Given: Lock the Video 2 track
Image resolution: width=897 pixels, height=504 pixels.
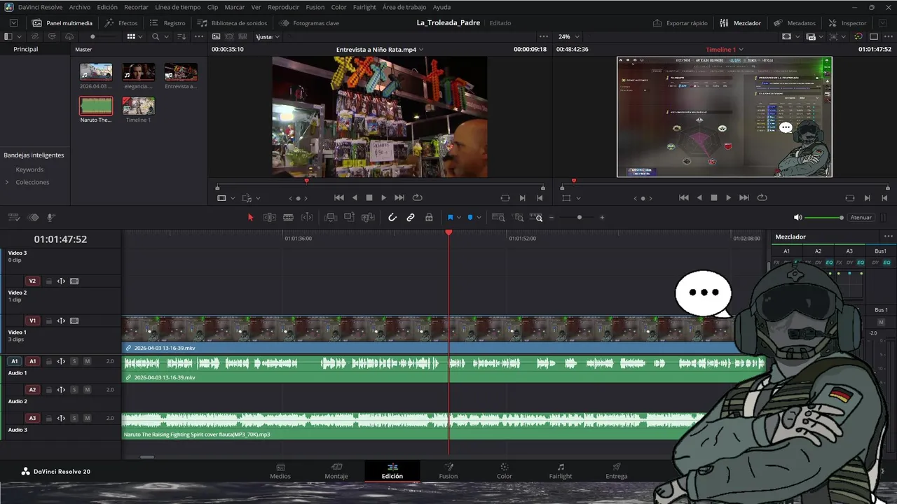Looking at the screenshot, I should [x=49, y=281].
